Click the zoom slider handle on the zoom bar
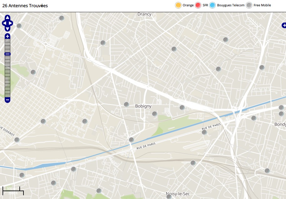This screenshot has width=286, height=199. click(8, 54)
